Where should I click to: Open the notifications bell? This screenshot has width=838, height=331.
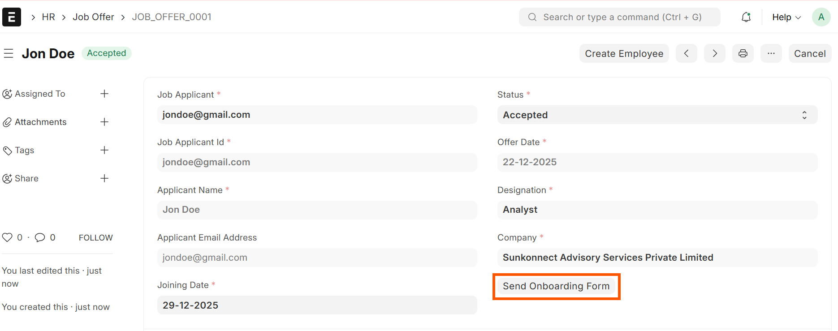[x=746, y=17]
